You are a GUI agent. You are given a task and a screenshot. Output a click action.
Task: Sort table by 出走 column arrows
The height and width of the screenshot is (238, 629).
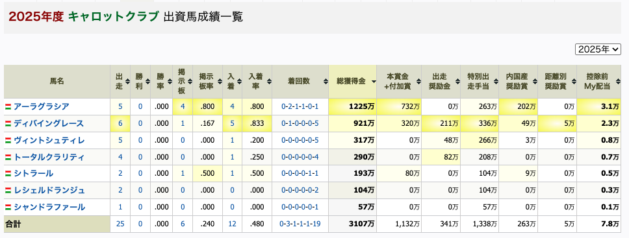127,81
